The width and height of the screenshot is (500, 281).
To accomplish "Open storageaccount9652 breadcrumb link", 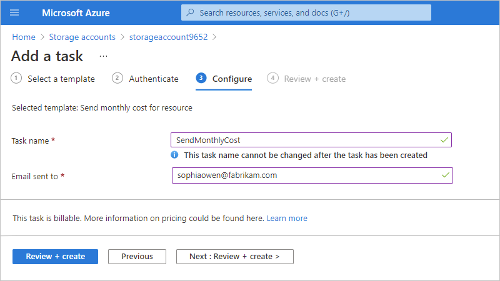I will pos(168,37).
